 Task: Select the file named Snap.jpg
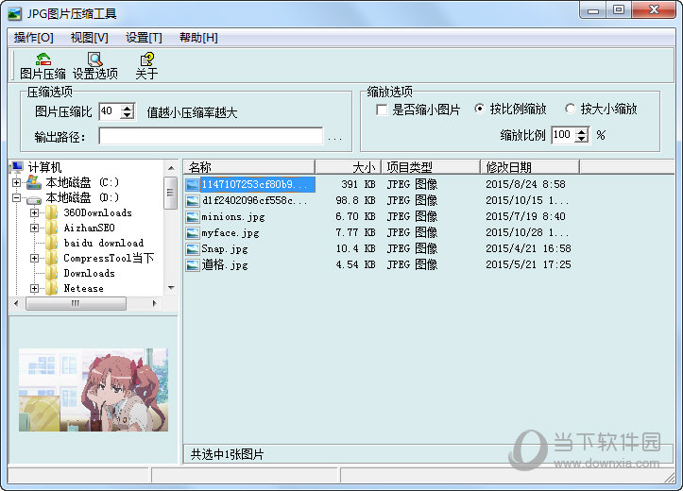click(x=225, y=249)
